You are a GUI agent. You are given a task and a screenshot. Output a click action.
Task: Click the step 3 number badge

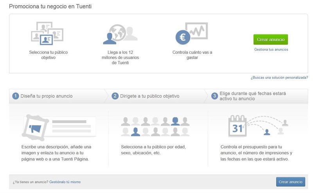[214, 96]
